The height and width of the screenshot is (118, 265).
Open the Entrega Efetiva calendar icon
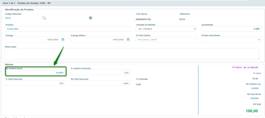(128, 40)
